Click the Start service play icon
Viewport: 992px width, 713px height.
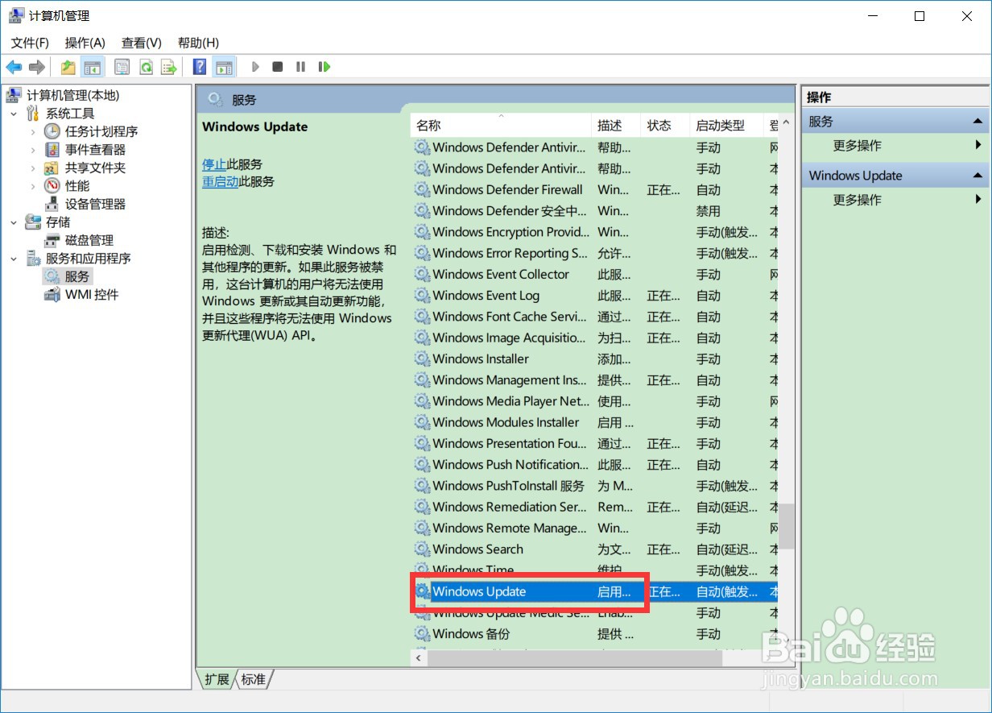[255, 67]
